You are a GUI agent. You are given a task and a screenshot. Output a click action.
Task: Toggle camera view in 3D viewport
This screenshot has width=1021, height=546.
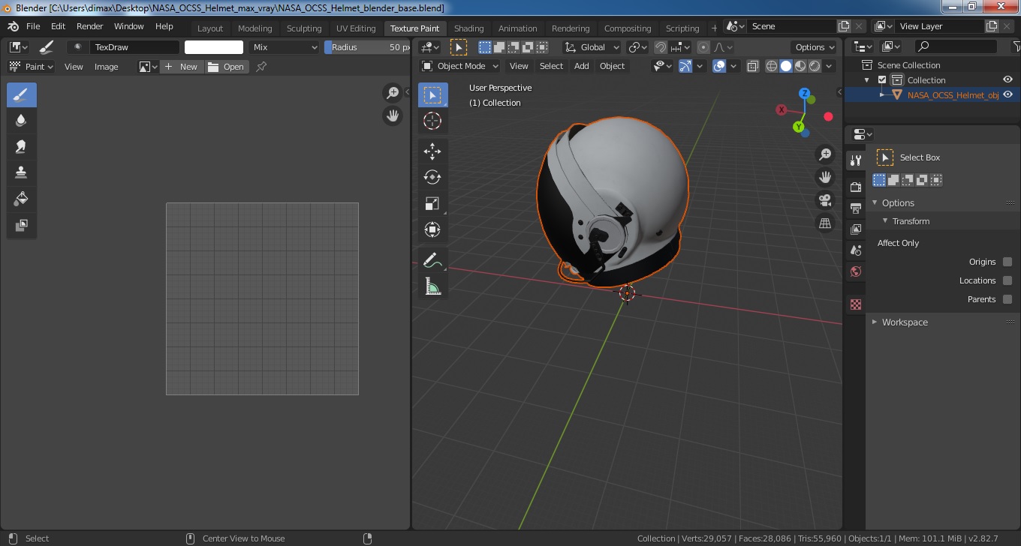coord(825,200)
